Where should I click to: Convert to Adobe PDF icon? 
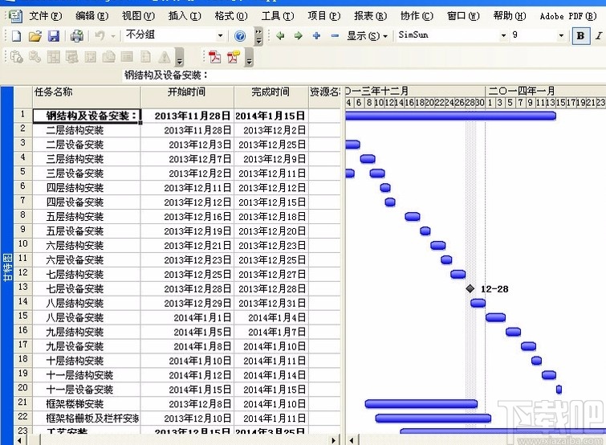click(x=215, y=57)
